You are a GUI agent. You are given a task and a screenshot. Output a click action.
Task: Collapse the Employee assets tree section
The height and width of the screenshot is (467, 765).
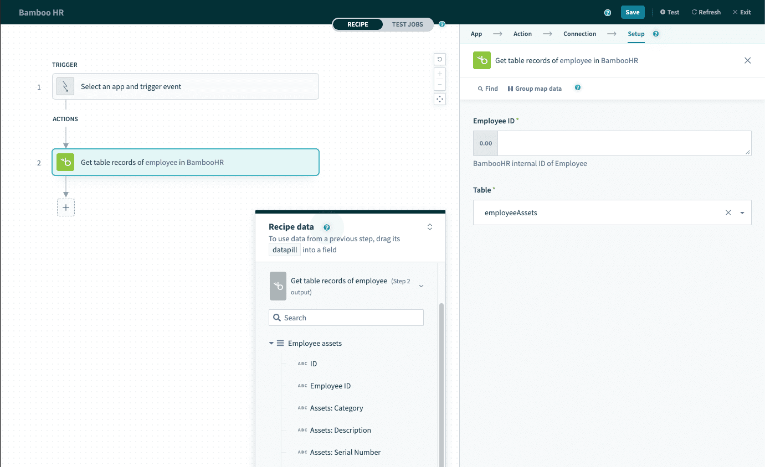click(x=271, y=343)
